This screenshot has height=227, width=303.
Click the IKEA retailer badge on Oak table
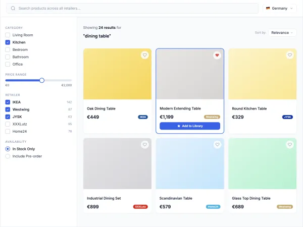pyautogui.click(x=143, y=117)
